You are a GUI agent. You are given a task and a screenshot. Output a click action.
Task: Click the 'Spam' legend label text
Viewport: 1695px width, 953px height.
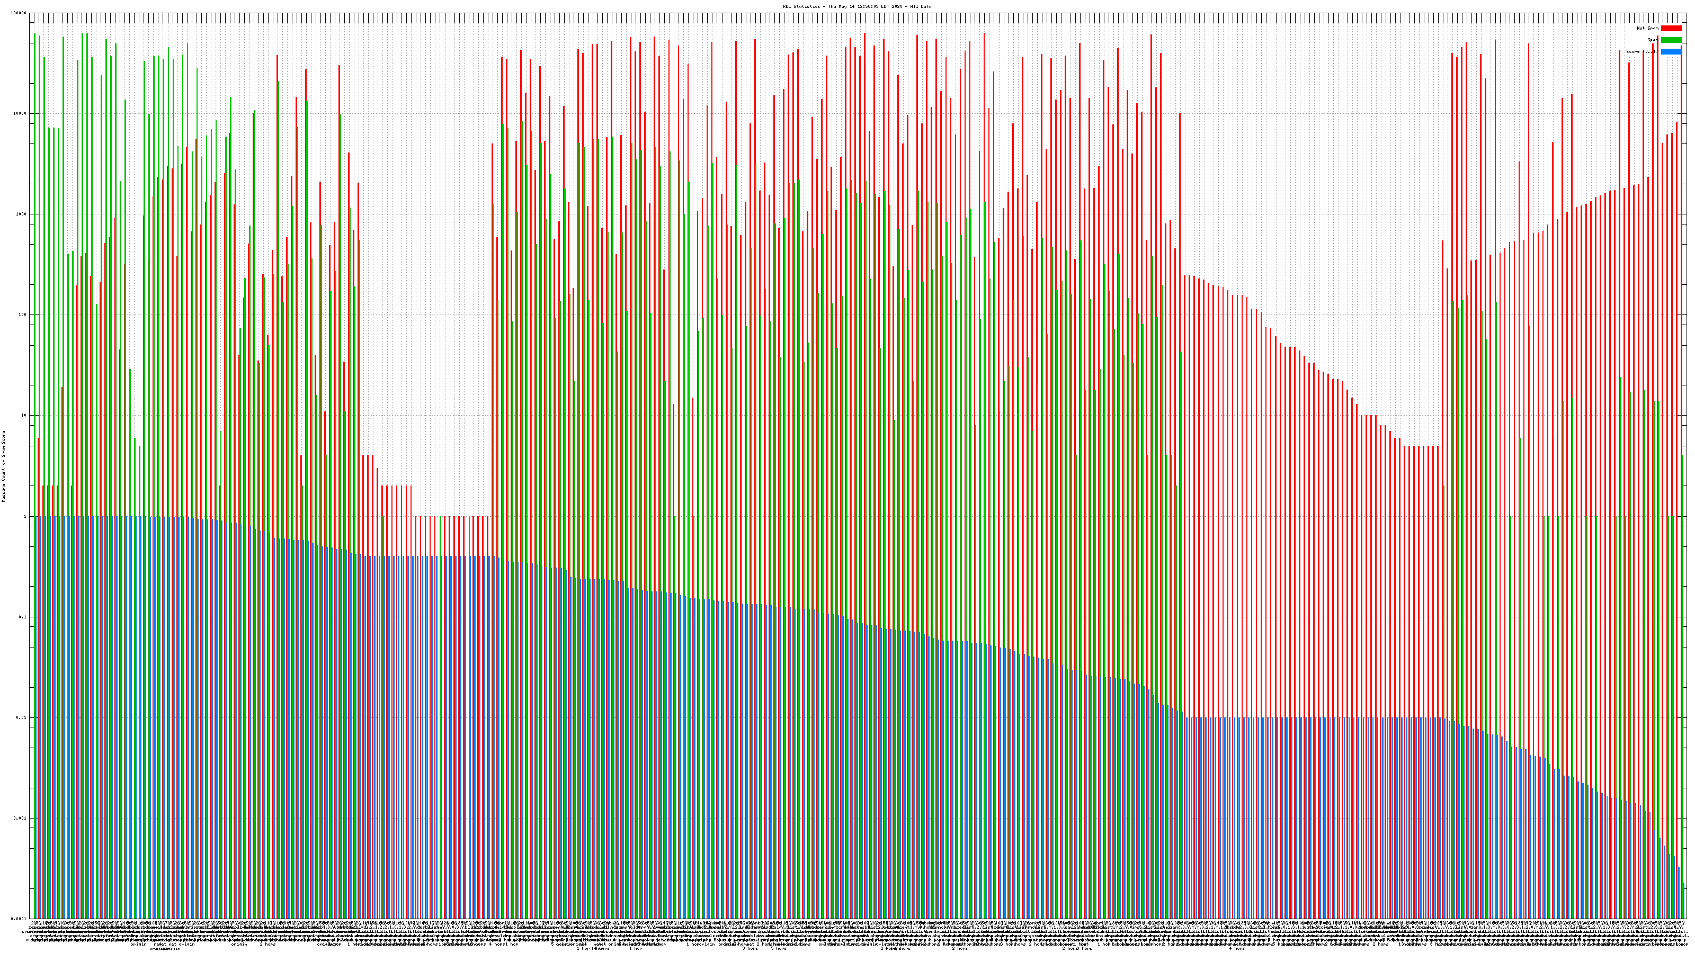click(1653, 40)
